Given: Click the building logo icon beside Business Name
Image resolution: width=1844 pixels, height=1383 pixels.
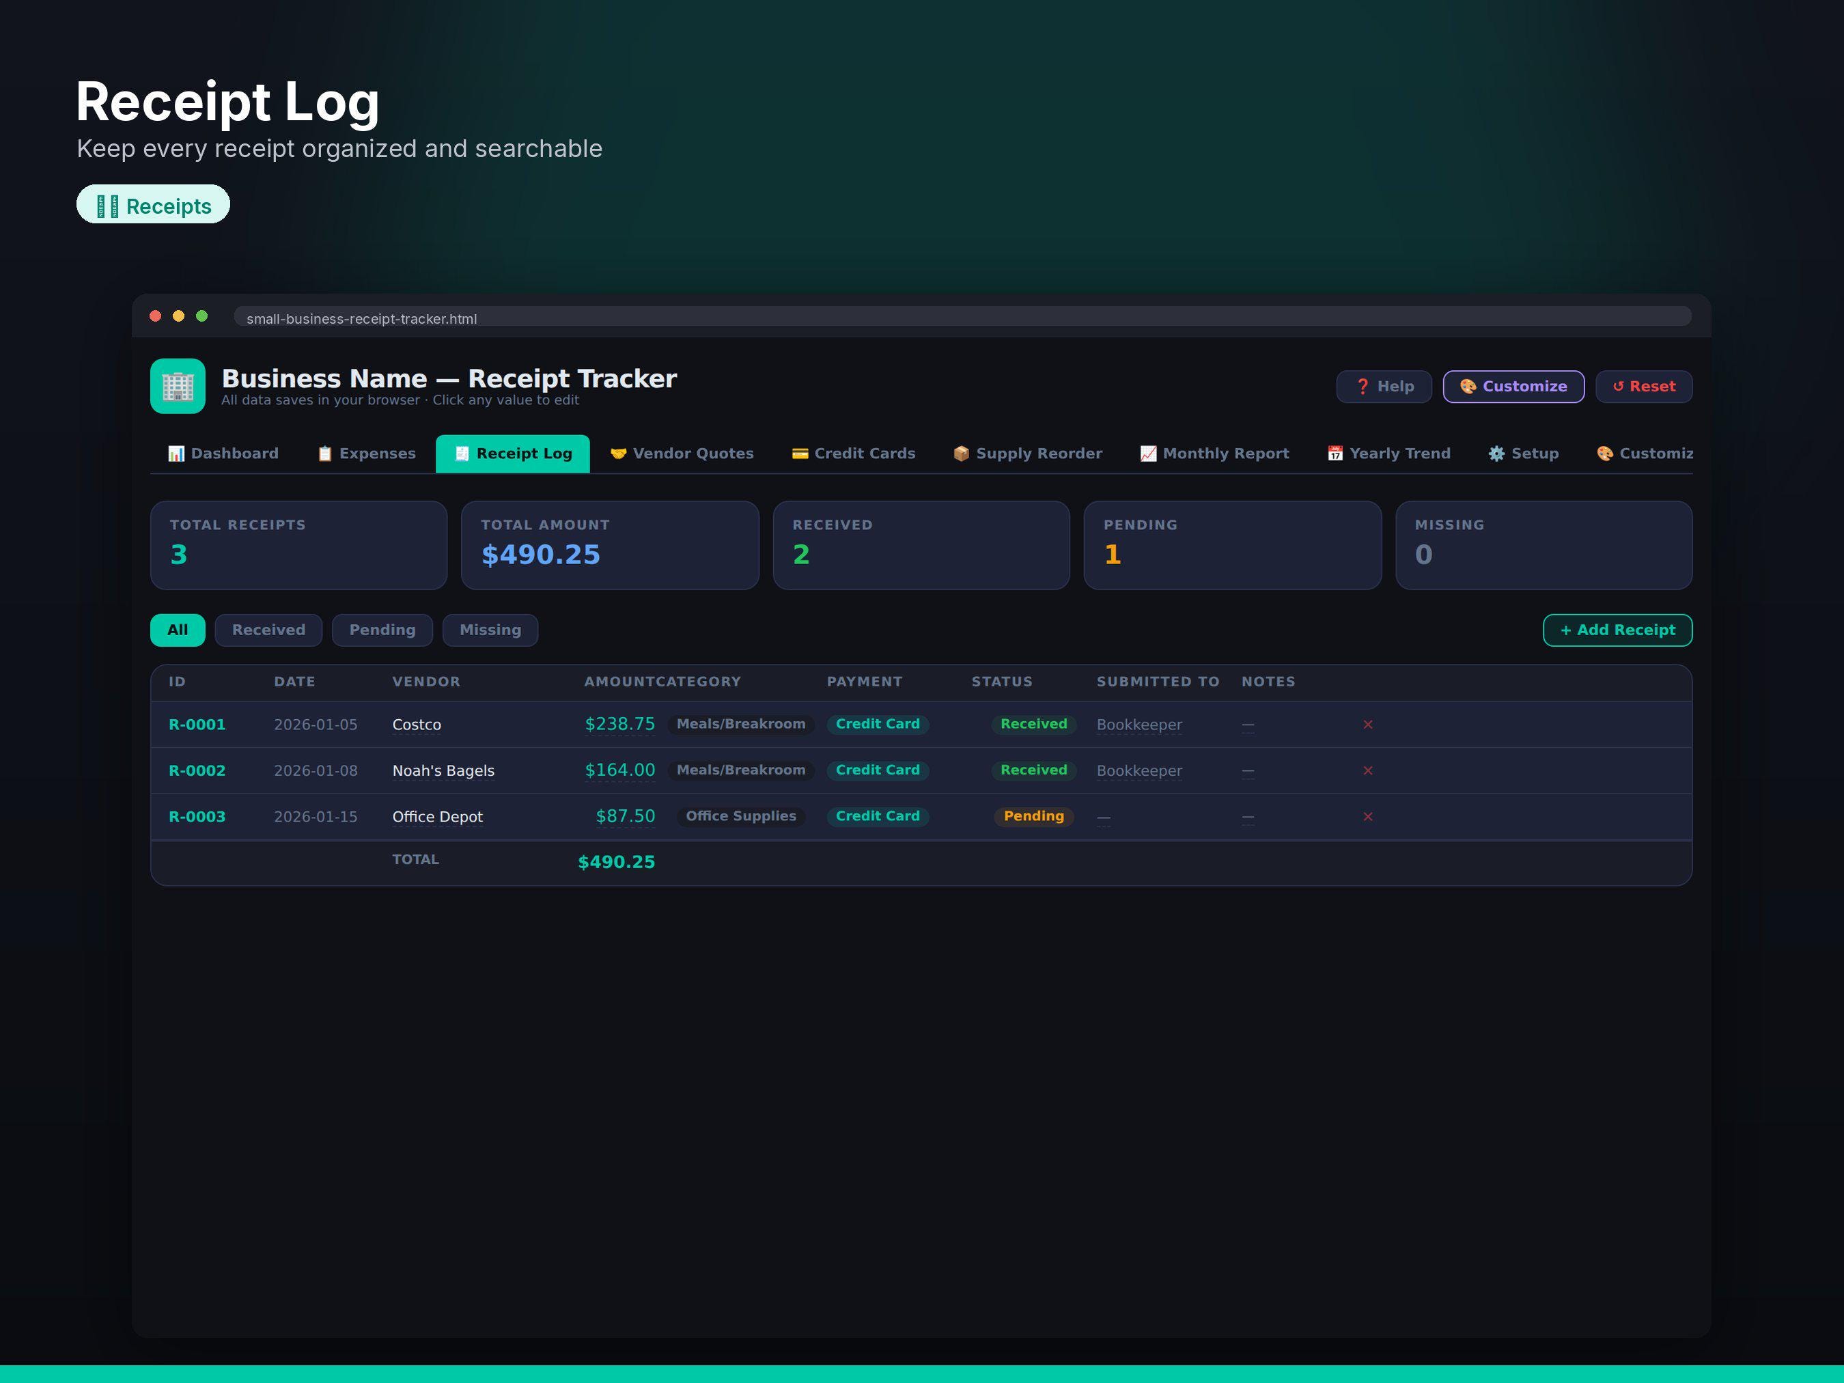Looking at the screenshot, I should click(178, 386).
